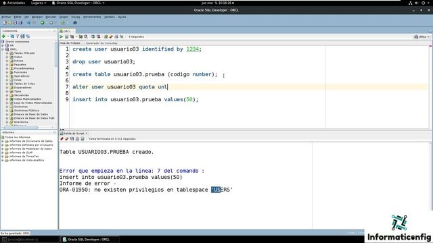Open the Lugares menu in top bar
This screenshot has width=433, height=243.
pyautogui.click(x=39, y=3)
